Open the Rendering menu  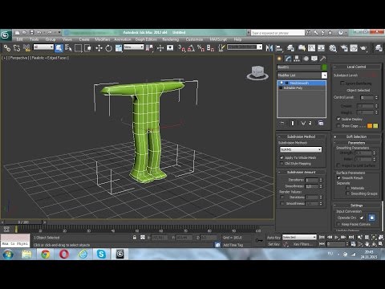[171, 39]
